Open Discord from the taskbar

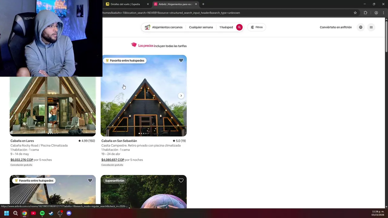[x=69, y=213]
